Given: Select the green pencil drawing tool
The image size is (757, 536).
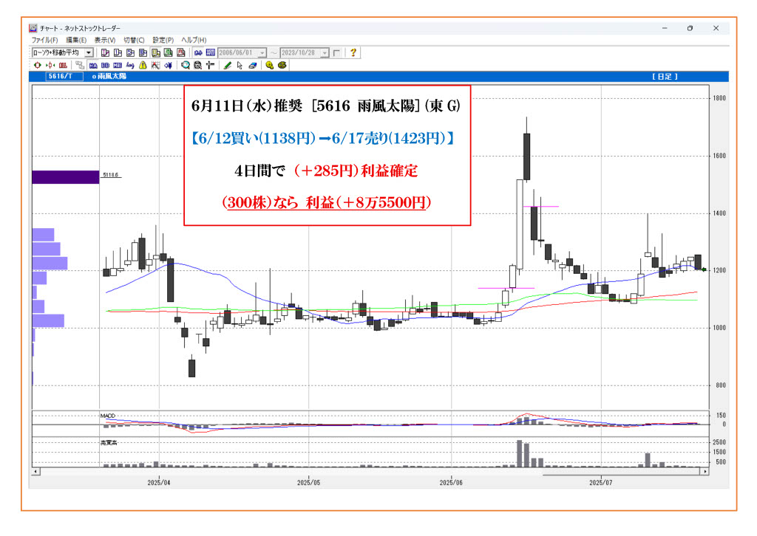Looking at the screenshot, I should [228, 65].
